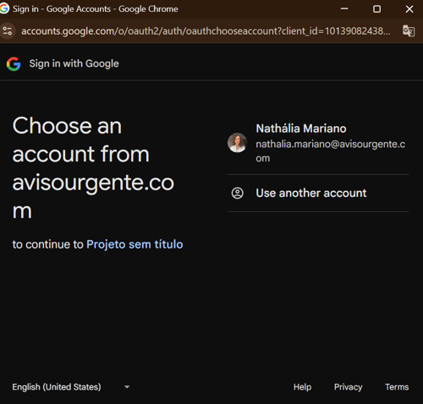This screenshot has width=423, height=404.
Task: Click the person icon beside Use another account
Action: click(x=238, y=193)
